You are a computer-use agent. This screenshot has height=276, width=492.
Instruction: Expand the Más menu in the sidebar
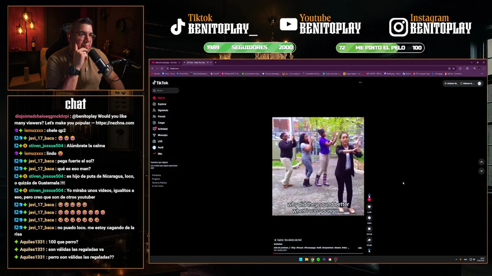(x=158, y=154)
